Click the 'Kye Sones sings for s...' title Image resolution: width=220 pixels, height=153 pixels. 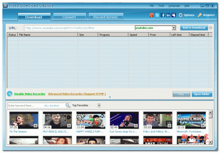coord(123,131)
